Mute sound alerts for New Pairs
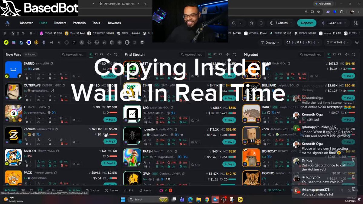 coord(109,55)
